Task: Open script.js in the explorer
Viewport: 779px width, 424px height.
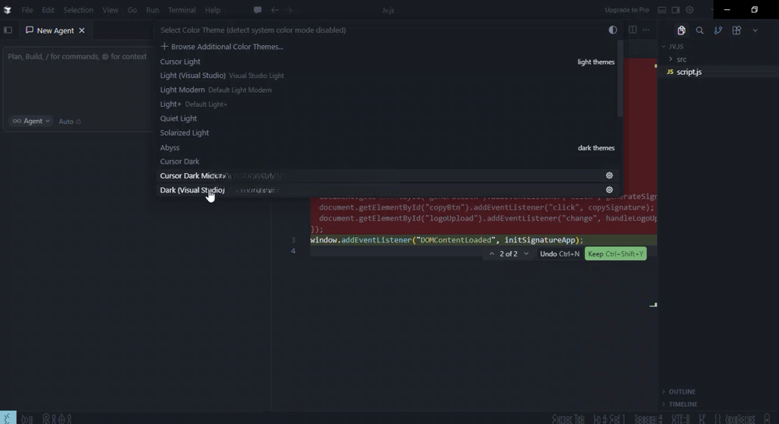Action: 689,72
